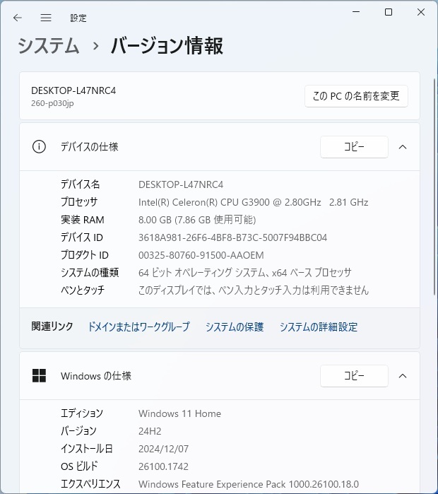Open ドメインまたはワークグループ link
438x494 pixels.
pos(139,327)
